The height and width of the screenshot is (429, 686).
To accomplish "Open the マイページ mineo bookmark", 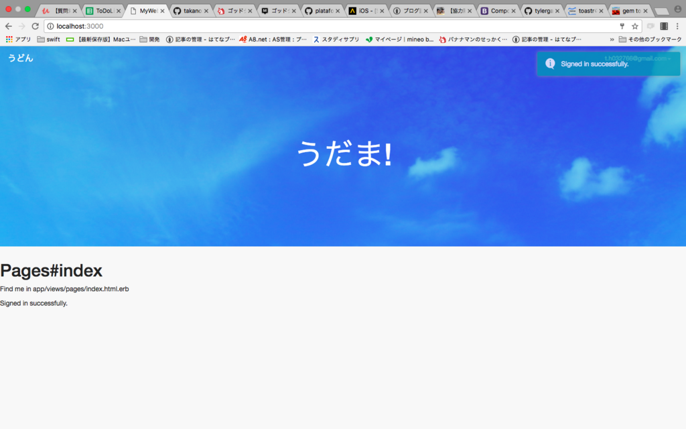I will pyautogui.click(x=399, y=40).
